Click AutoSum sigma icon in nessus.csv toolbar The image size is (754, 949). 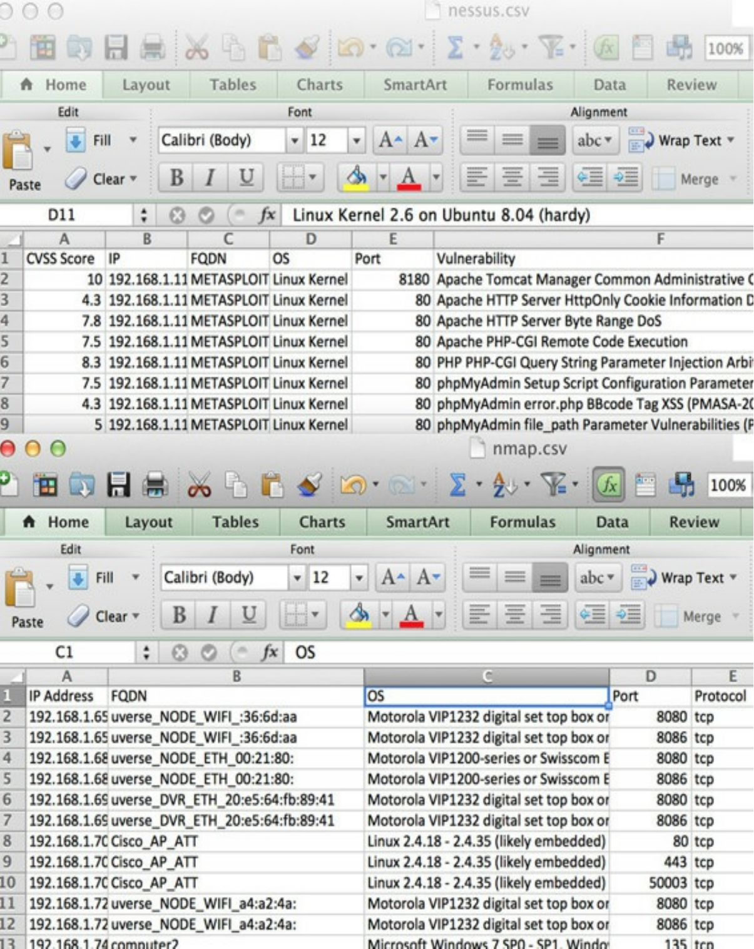tap(456, 48)
